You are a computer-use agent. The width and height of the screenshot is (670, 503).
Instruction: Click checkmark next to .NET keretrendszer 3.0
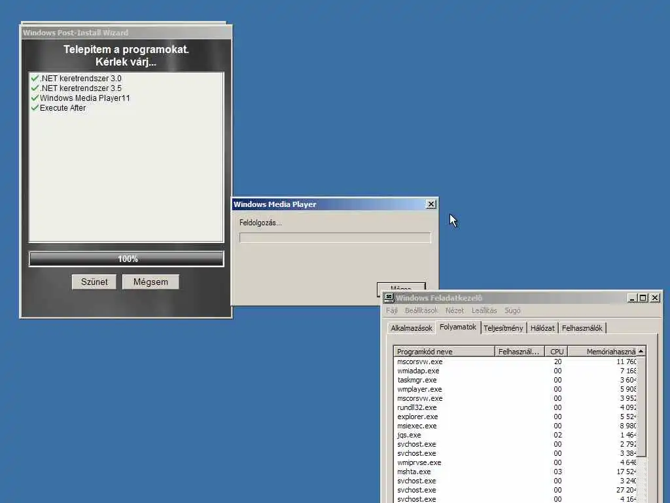[35, 78]
